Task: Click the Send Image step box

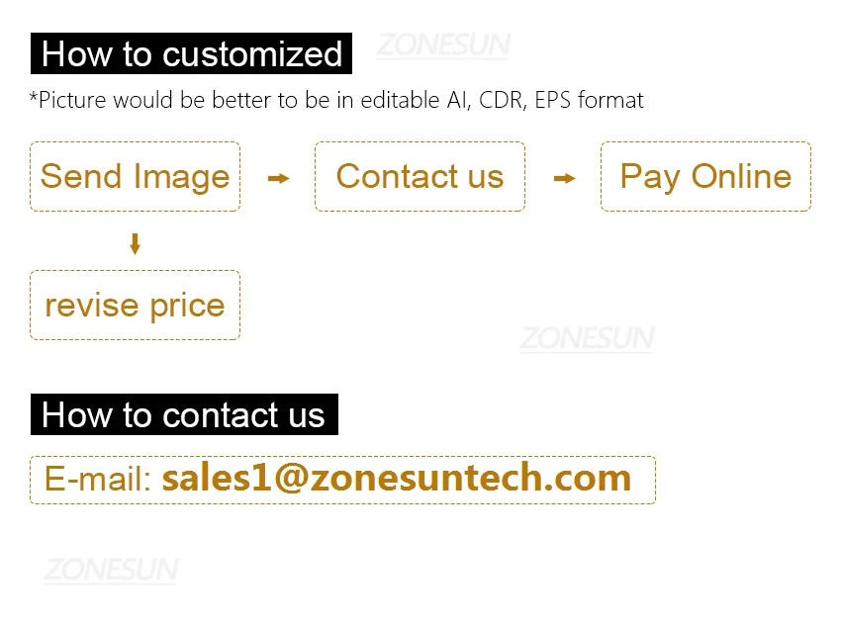Action: coord(135,177)
